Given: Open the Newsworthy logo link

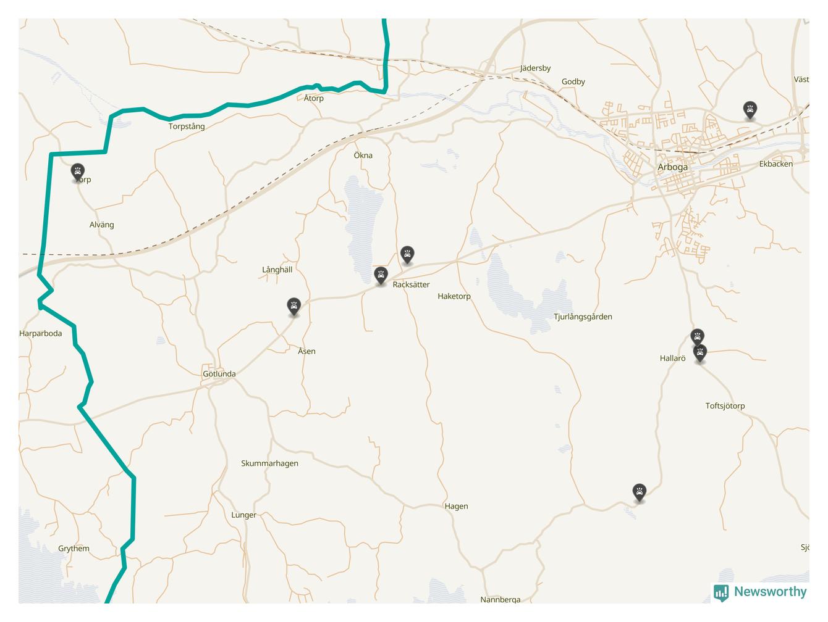Looking at the screenshot, I should (x=760, y=592).
